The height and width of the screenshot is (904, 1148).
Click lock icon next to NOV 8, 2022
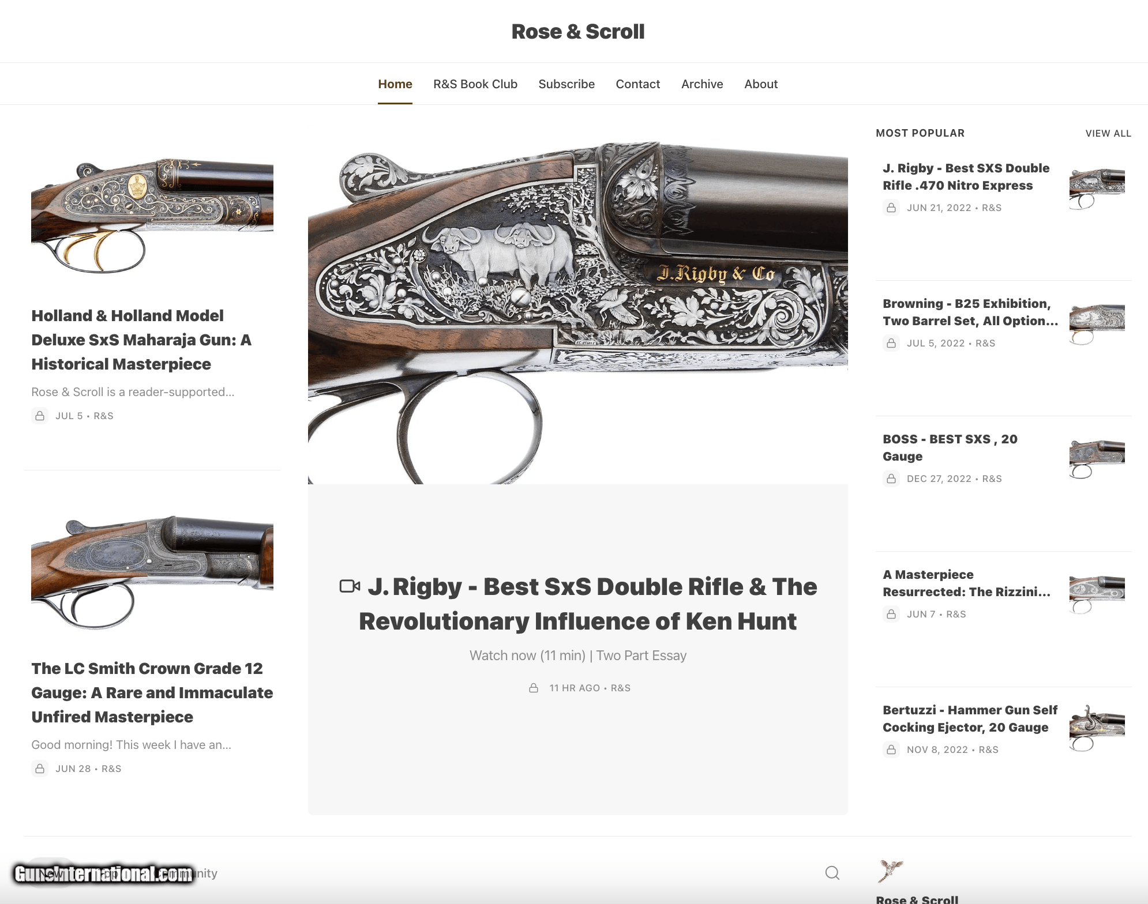891,749
